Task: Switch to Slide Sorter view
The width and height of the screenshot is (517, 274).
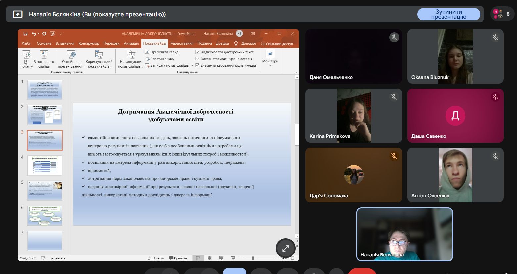Action: (210, 258)
